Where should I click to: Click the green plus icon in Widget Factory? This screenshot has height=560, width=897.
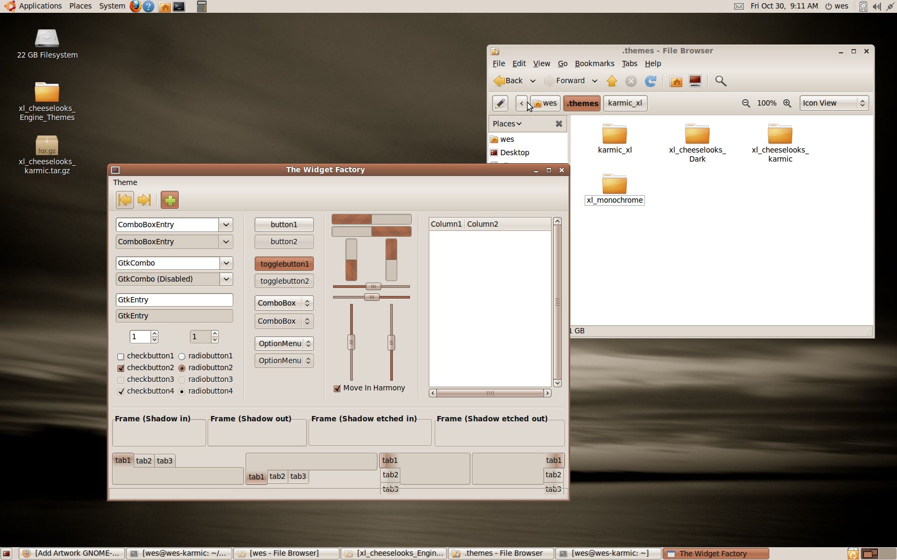170,200
